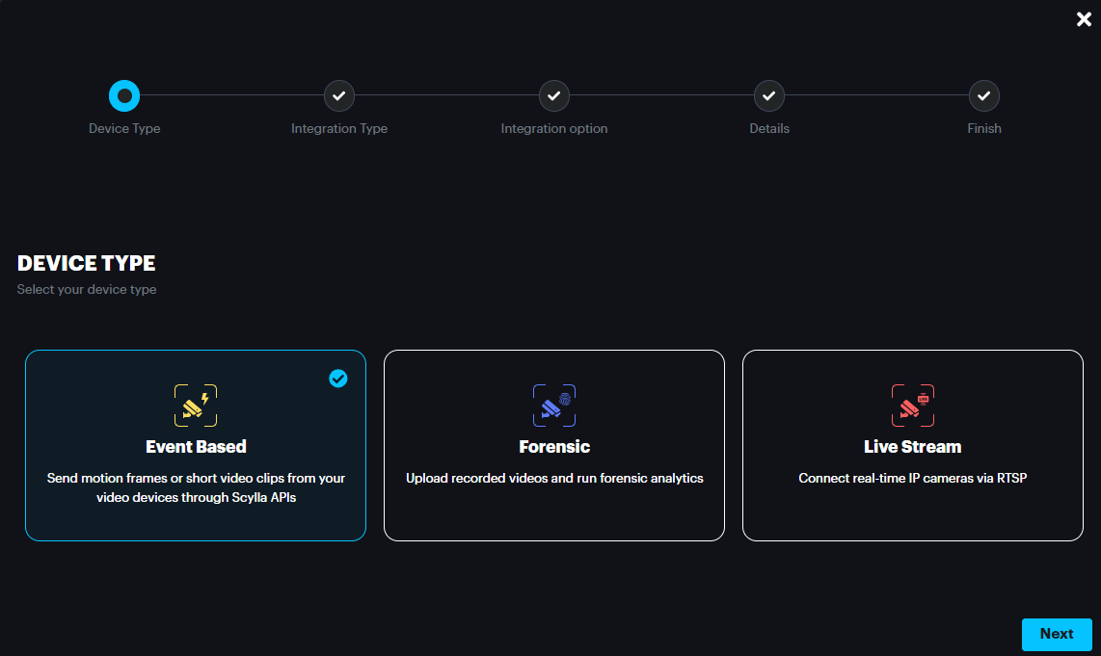Click the Event Based camera icon
1101x656 pixels.
click(x=196, y=406)
